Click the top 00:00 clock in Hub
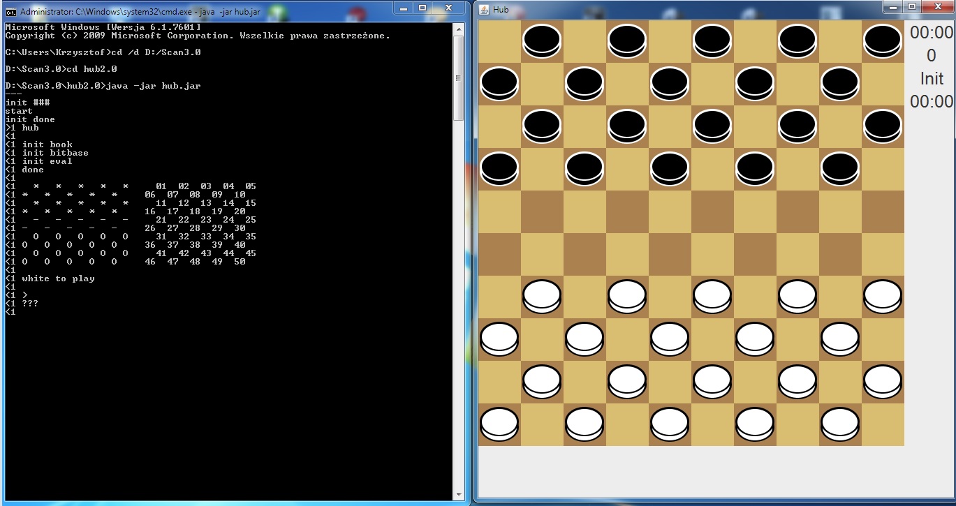The image size is (956, 506). tap(932, 33)
